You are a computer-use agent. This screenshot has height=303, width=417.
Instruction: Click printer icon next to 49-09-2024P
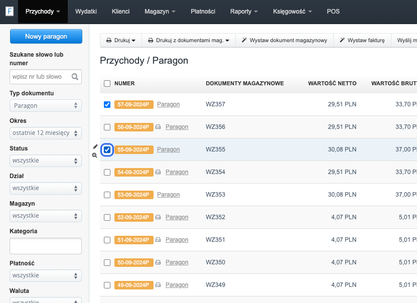[158, 285]
